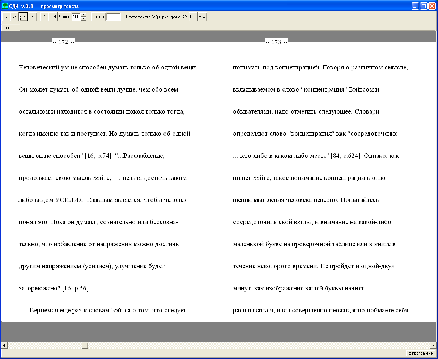
Task: Click the single left arrow '<' button
Action: (6, 17)
